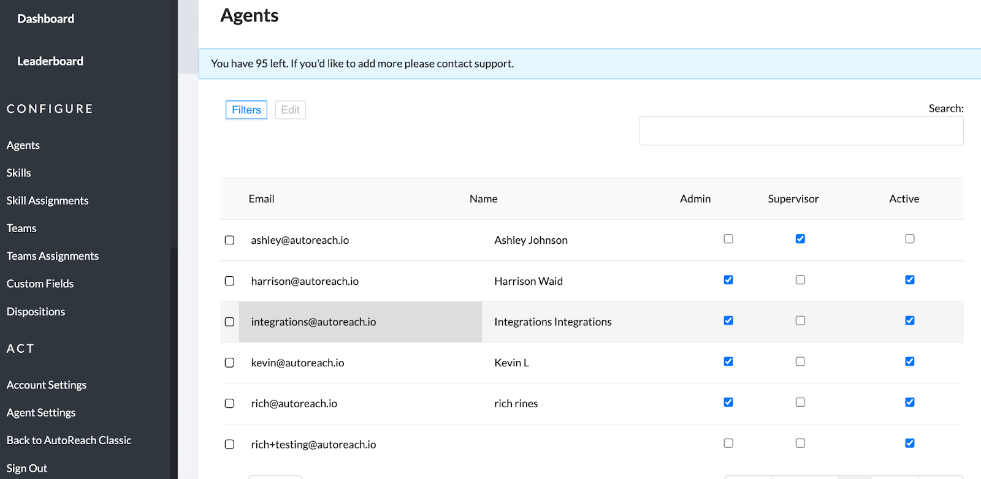Open Teams Assignments

click(x=53, y=256)
